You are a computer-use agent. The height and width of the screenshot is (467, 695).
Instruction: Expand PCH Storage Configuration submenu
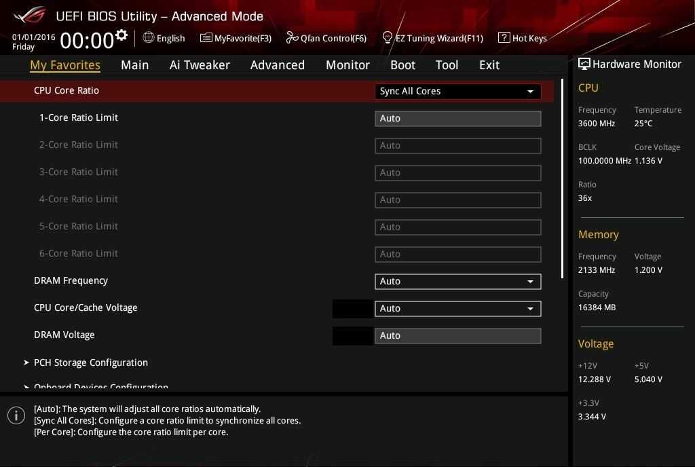click(90, 362)
